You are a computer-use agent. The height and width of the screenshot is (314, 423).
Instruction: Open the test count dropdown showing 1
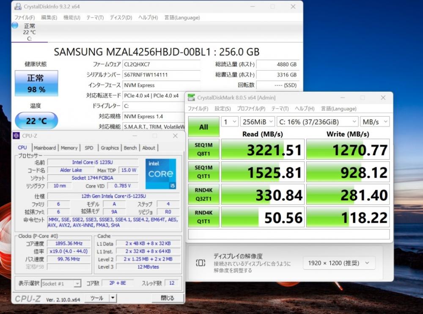pos(230,122)
